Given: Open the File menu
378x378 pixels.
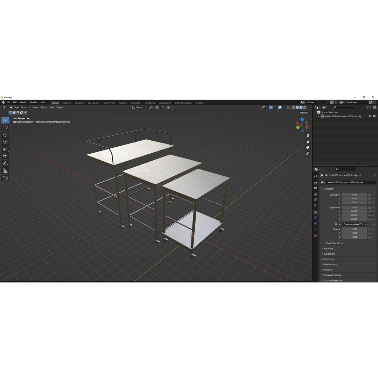Looking at the screenshot, I should [x=8, y=103].
